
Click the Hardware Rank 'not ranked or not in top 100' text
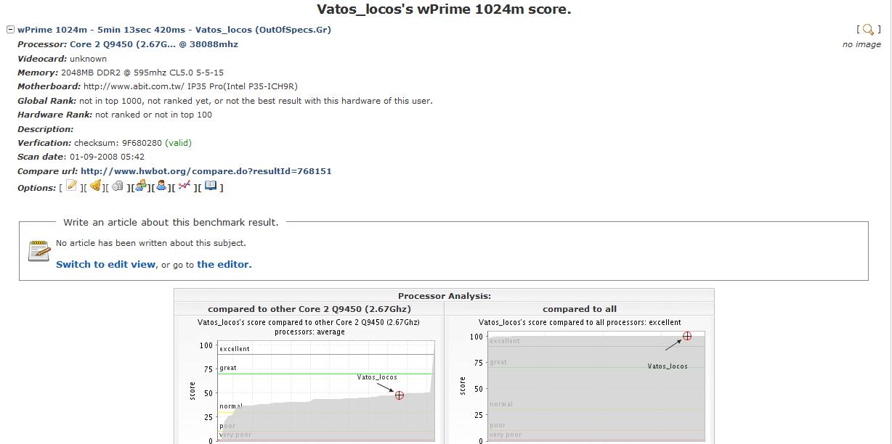tap(153, 115)
